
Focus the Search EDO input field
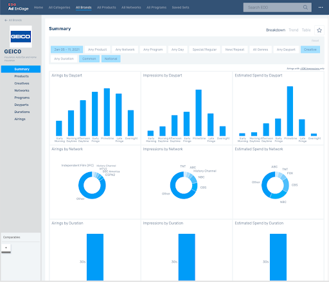pos(277,8)
